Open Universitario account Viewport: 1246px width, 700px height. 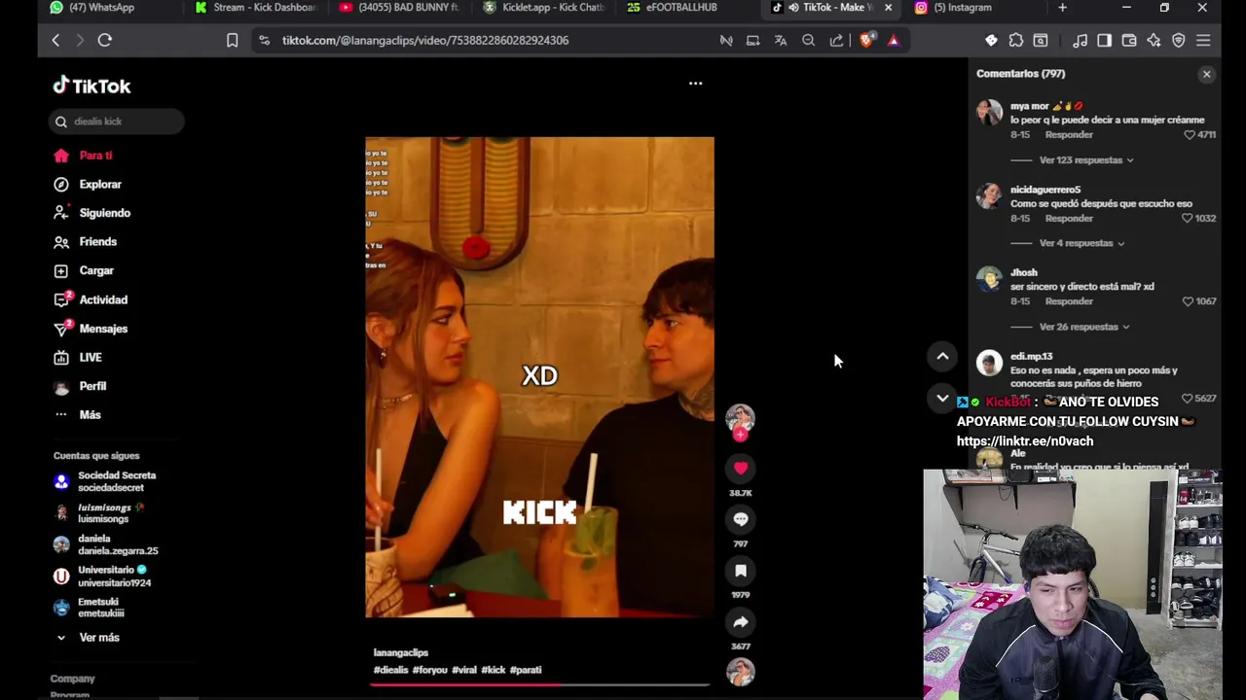tap(103, 577)
